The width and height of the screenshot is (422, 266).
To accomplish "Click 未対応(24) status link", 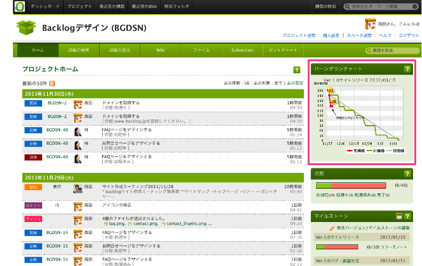I will pyautogui.click(x=326, y=195).
